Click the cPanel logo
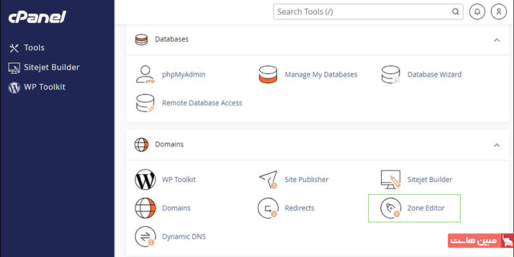 (37, 17)
